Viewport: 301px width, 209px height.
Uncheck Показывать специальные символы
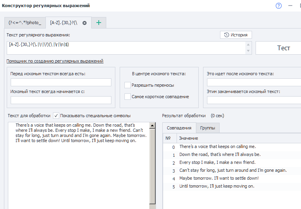pyautogui.click(x=56, y=116)
